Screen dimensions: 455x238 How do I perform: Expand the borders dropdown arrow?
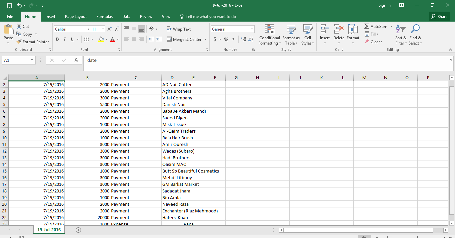point(92,39)
